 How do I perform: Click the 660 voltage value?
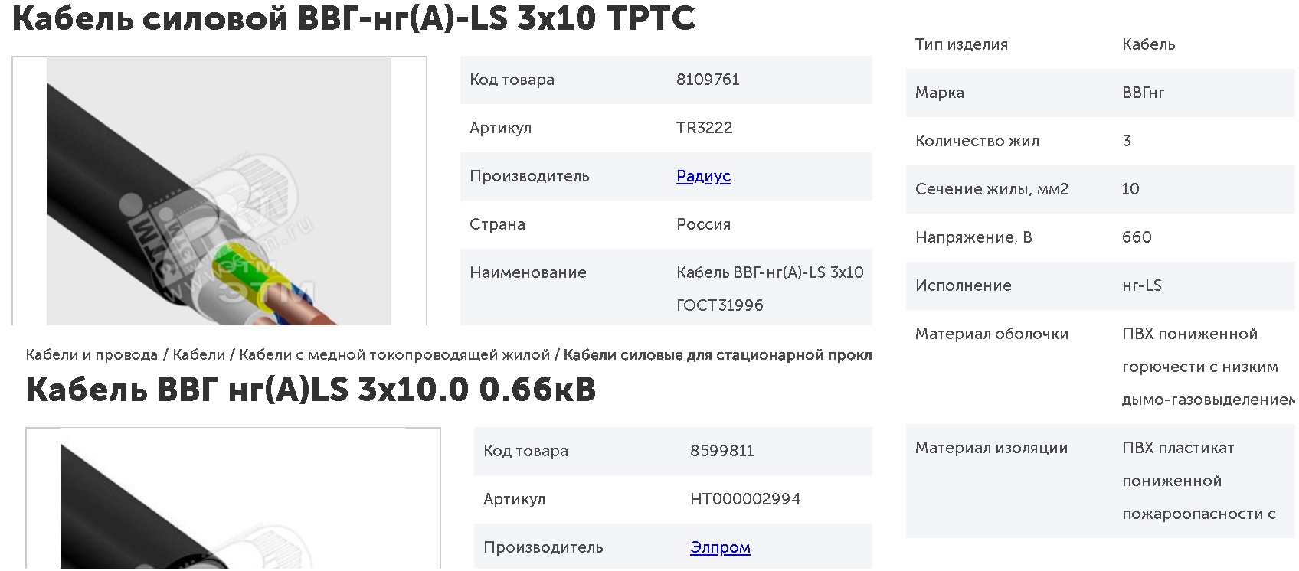(x=1137, y=237)
